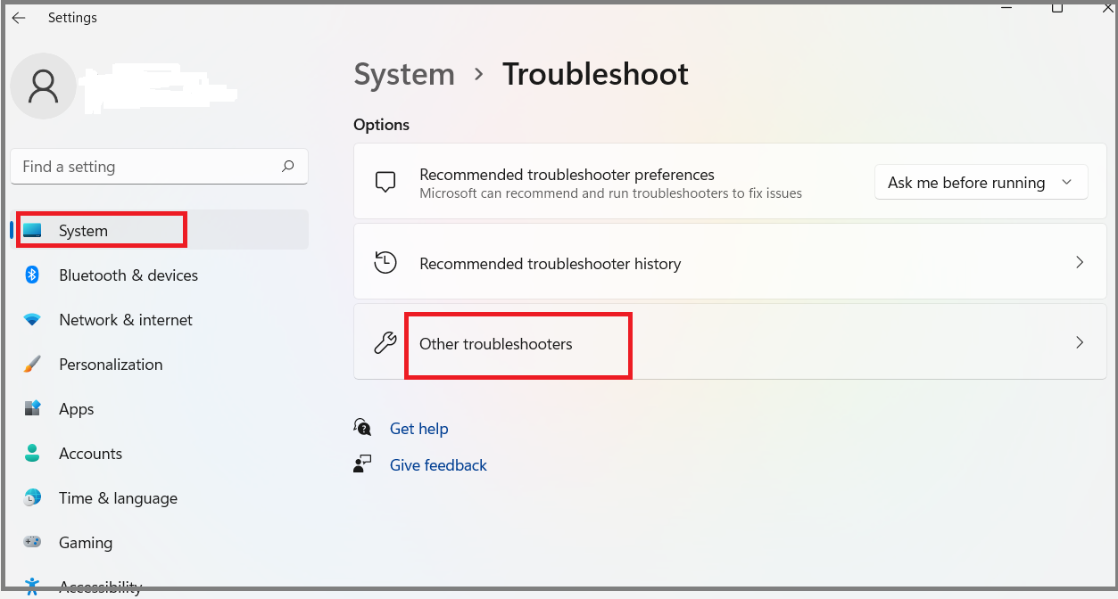Select System in the breadcrumb
Screen dimensions: 1118x599
tap(404, 75)
